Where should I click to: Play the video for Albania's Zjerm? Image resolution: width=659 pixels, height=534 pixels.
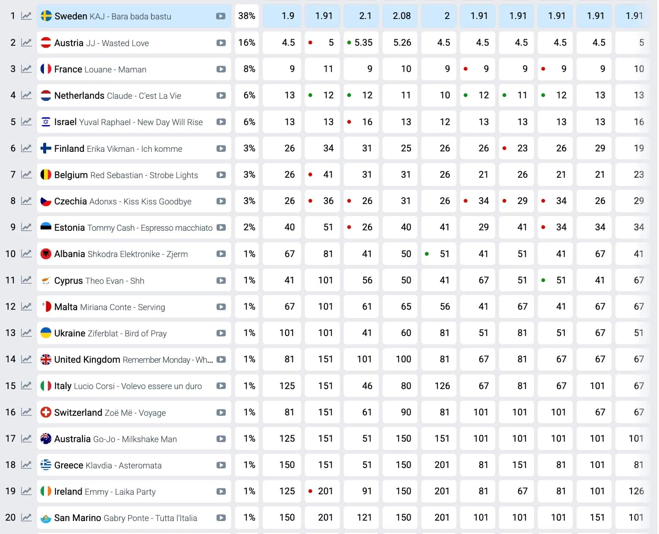coord(221,254)
